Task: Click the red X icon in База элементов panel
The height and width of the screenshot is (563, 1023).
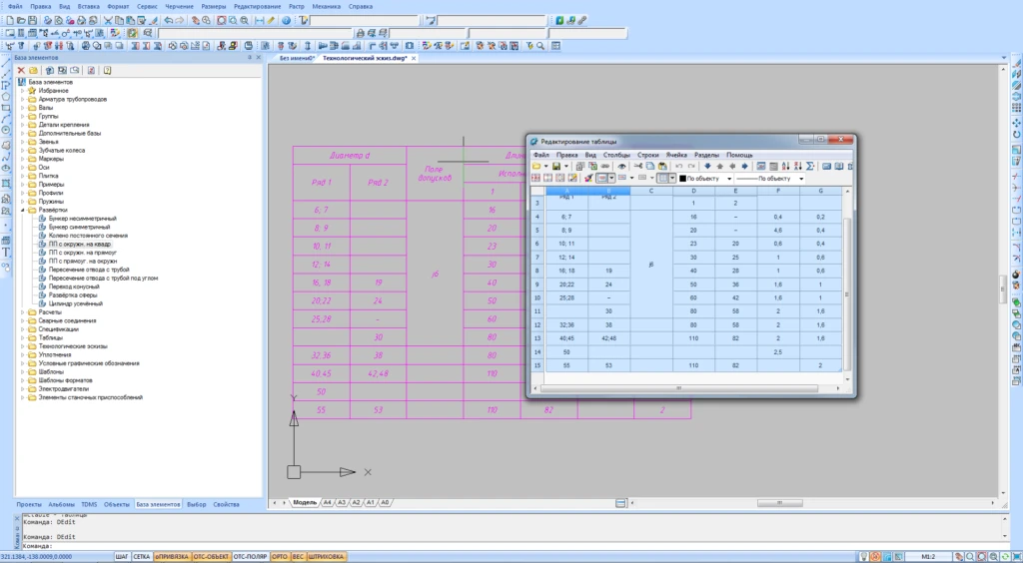Action: [21, 70]
